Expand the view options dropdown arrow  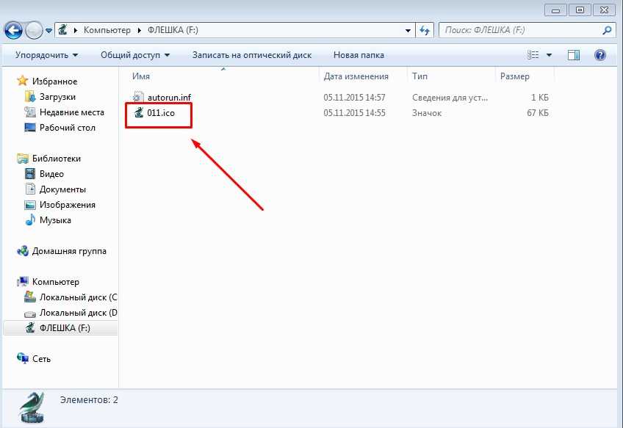pos(550,55)
